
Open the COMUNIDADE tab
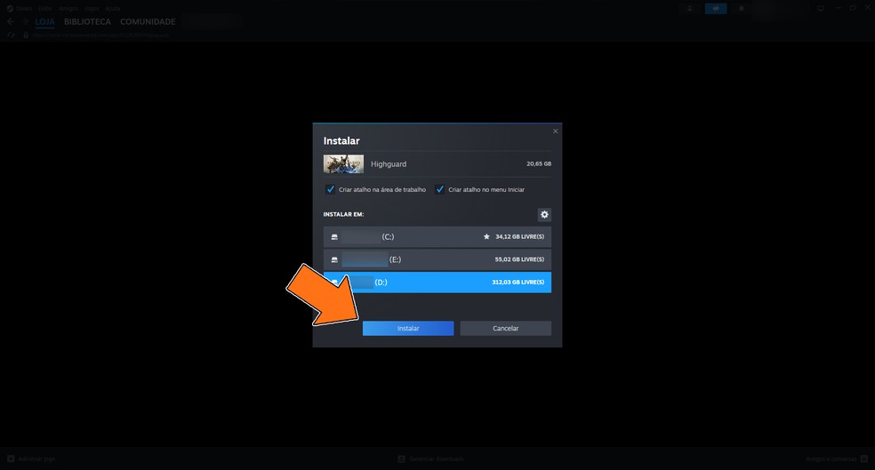148,21
